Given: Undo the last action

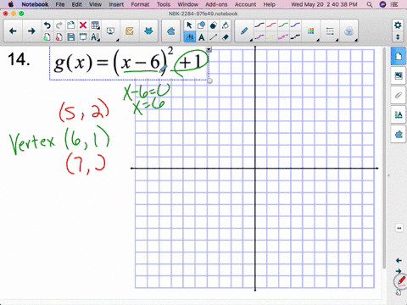Looking at the screenshot, I should click(x=47, y=25).
